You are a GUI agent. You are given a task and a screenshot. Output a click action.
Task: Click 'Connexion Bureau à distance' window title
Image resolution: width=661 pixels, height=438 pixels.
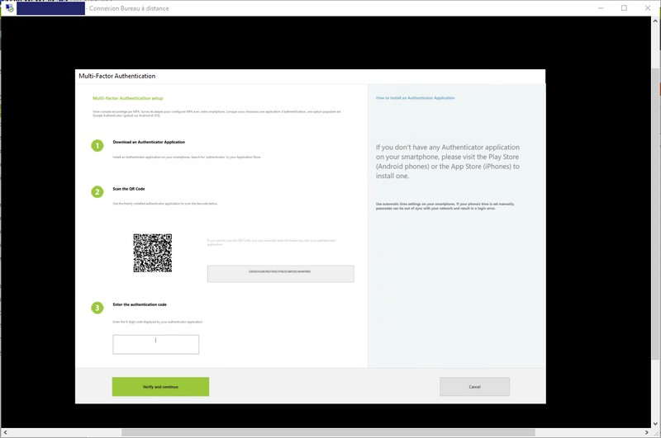[x=129, y=8]
